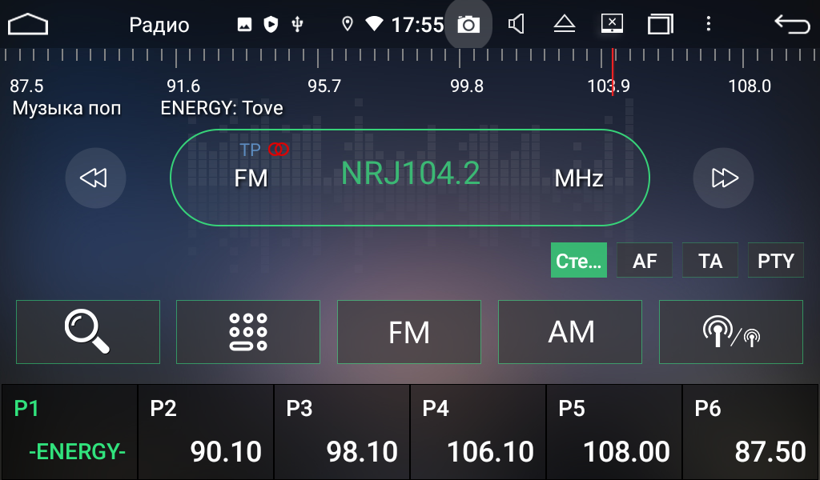Select preset P6 87.50
The image size is (820, 480).
click(750, 432)
